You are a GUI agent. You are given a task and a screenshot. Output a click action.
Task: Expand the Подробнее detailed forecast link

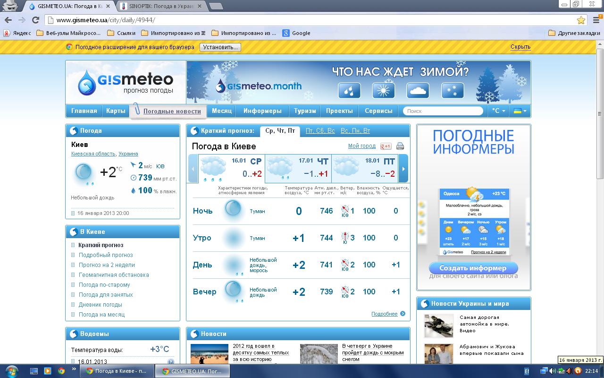[x=388, y=314]
